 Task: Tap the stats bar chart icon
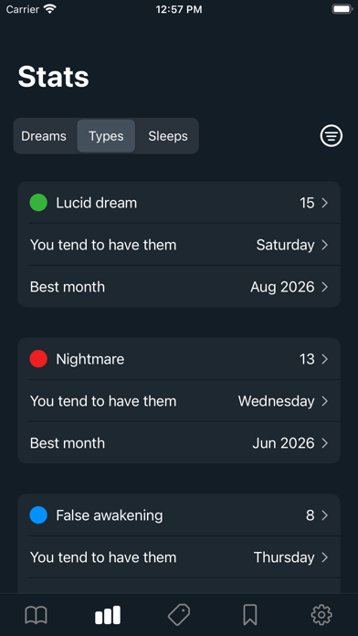coord(108,615)
